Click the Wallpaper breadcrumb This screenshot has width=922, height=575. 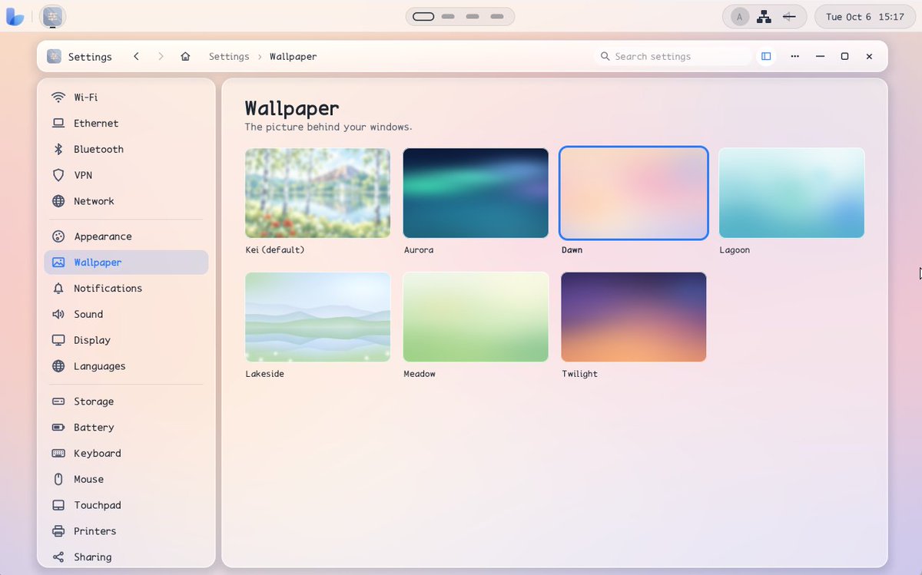(x=293, y=57)
